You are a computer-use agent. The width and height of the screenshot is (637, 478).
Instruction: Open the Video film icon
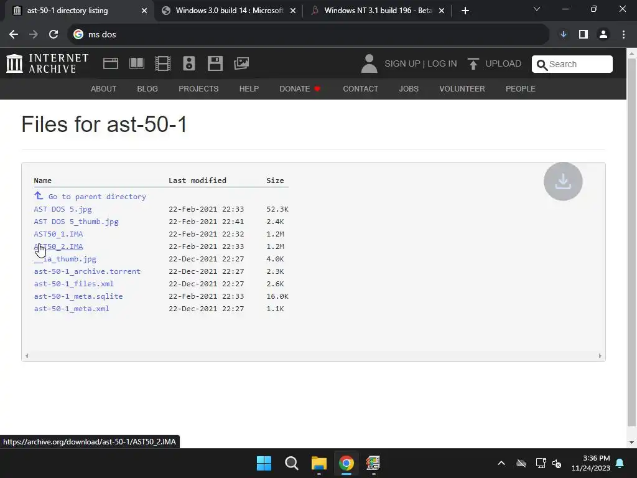[163, 63]
